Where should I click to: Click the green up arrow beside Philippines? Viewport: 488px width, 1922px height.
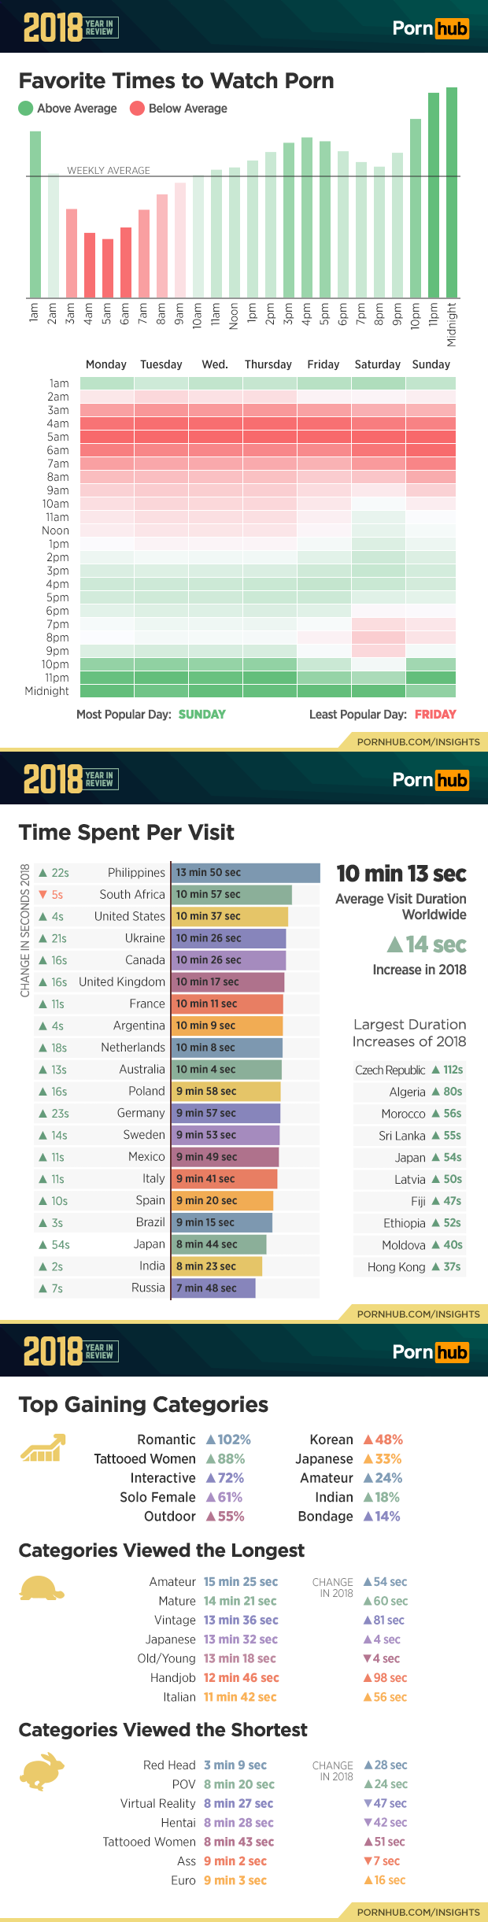(43, 873)
